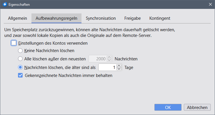
Task: Confirm the dialog with OK
Action: click(168, 107)
